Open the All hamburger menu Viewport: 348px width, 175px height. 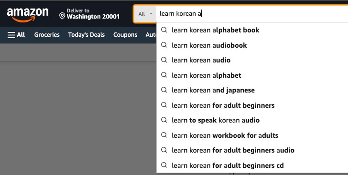pos(16,35)
